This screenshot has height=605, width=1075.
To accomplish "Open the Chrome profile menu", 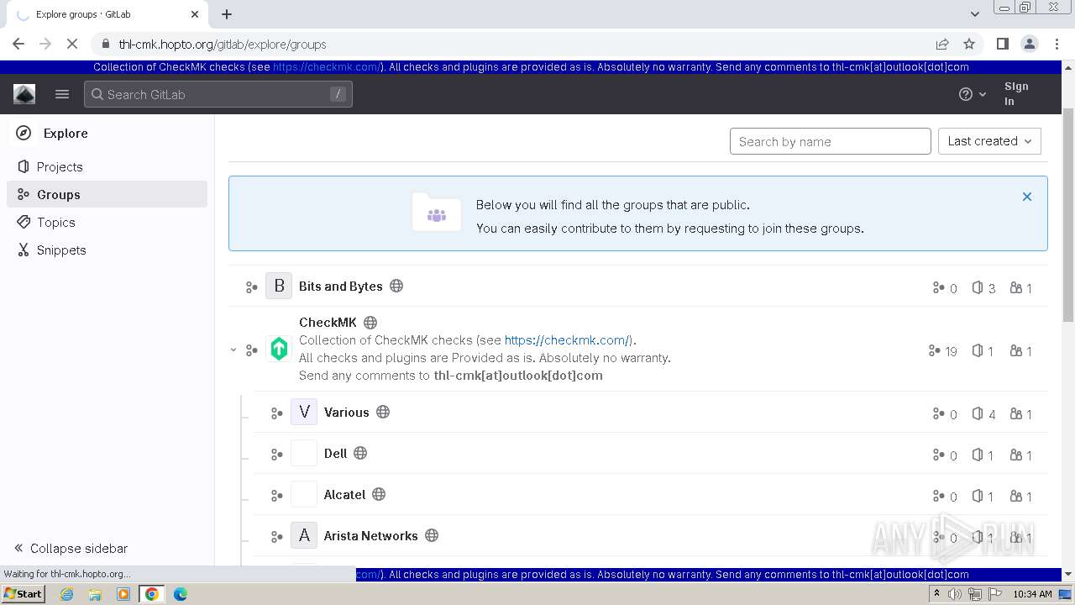I will tap(1029, 44).
